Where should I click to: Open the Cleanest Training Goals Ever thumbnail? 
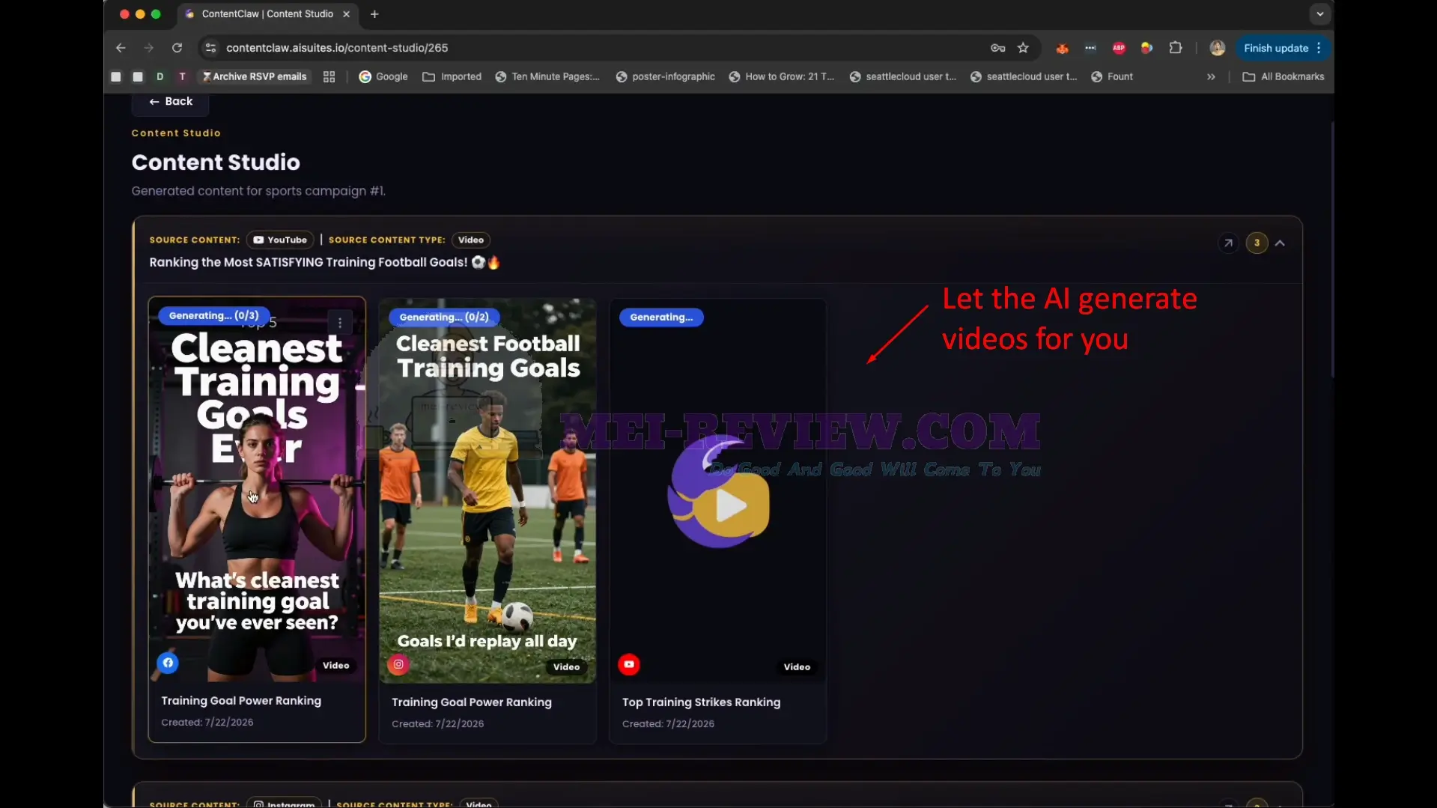257,490
